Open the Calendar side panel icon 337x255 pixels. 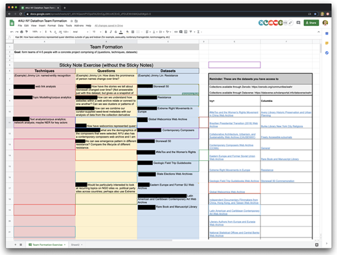(327, 34)
